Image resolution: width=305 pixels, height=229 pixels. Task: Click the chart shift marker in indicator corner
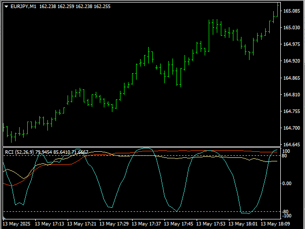pos(4,217)
